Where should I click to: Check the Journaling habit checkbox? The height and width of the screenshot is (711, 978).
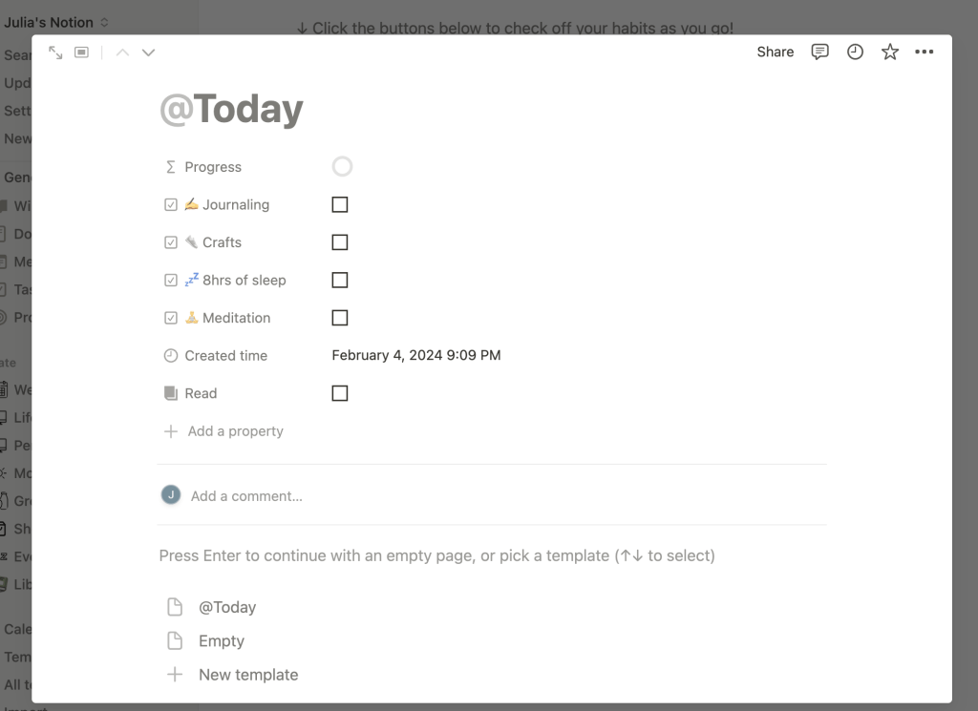[340, 204]
